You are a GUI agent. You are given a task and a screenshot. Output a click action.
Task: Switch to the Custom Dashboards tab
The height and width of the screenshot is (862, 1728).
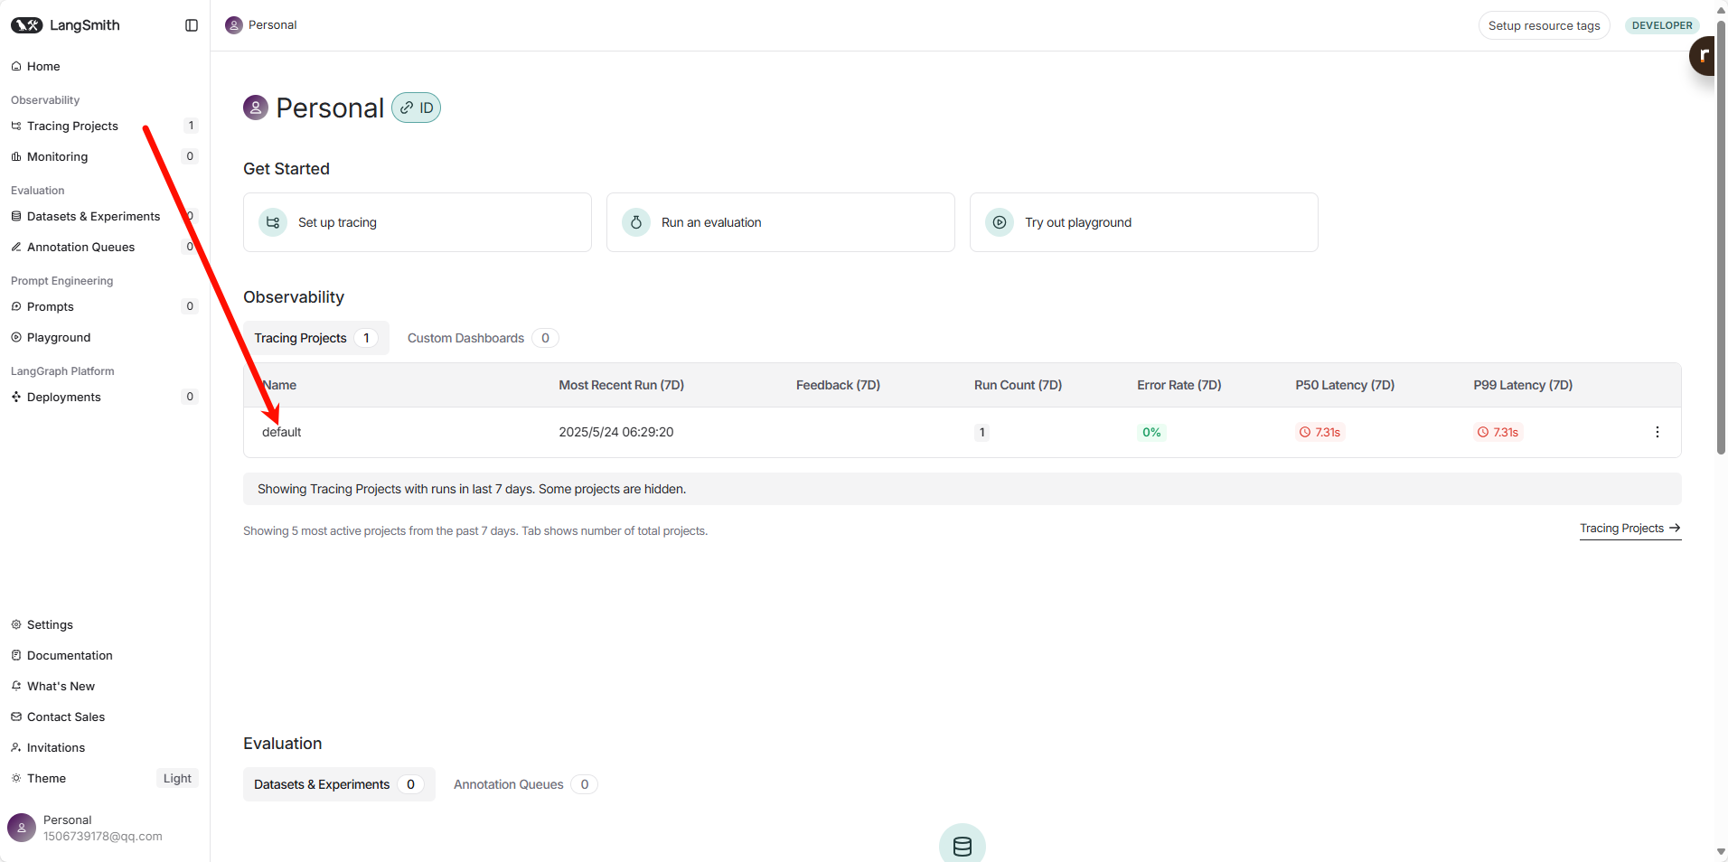click(x=484, y=338)
